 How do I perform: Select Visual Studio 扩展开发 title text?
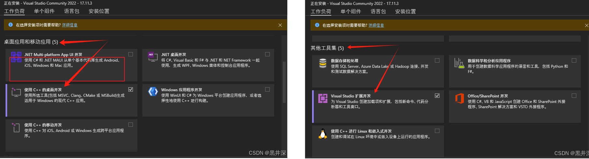coord(351,96)
